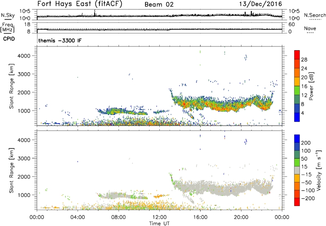Click the "20:00" time tick label

coord(241,217)
